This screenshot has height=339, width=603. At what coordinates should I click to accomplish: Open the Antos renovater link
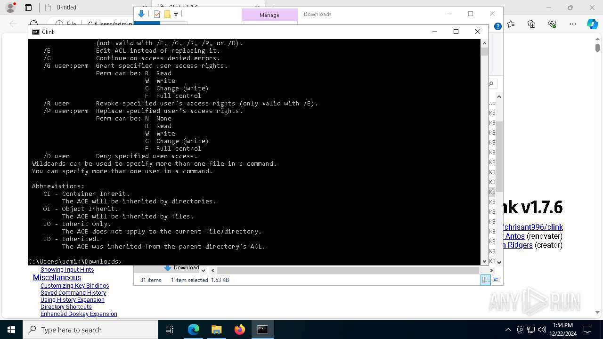coord(514,236)
